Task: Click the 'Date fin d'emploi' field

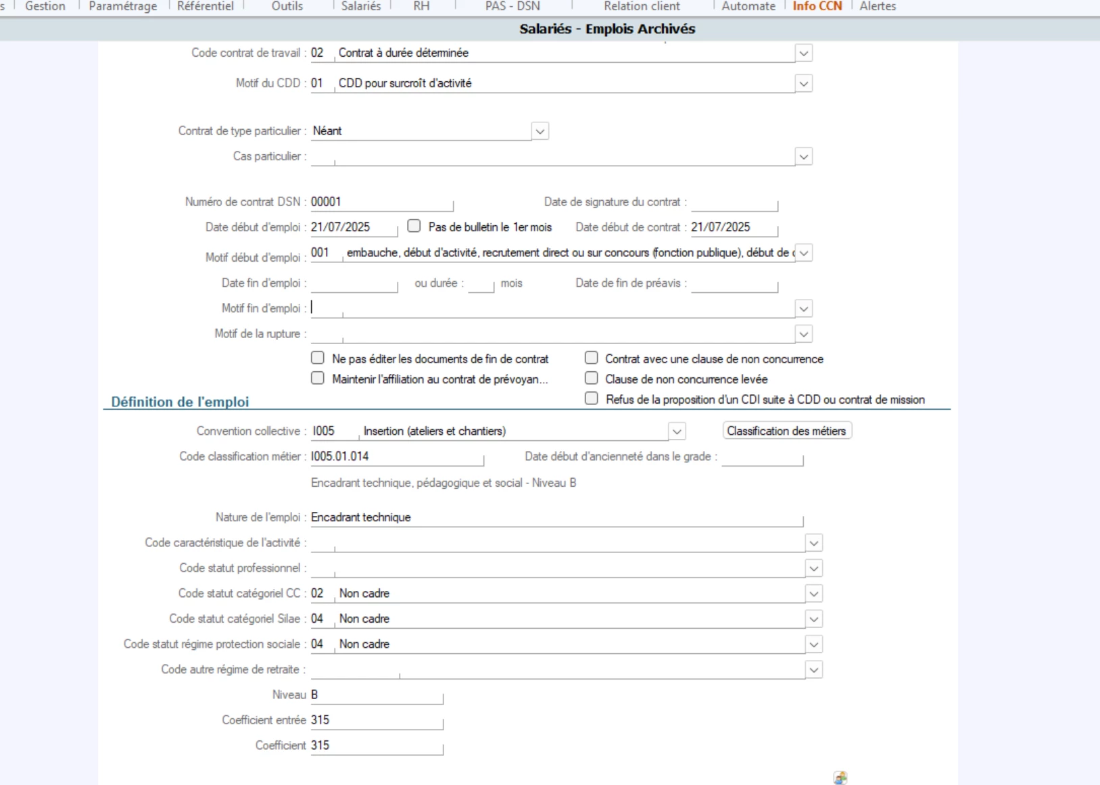Action: pos(354,283)
